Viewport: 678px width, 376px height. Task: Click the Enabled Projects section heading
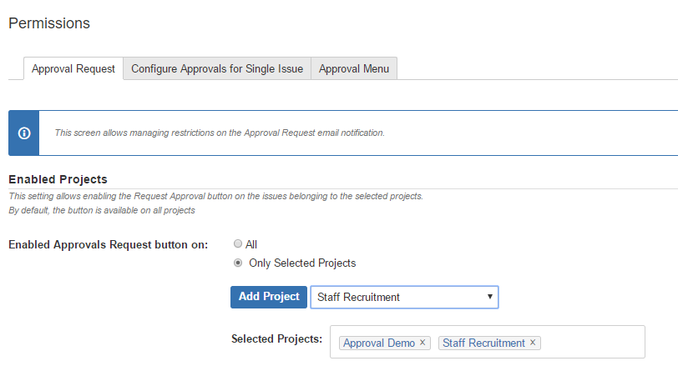[58, 179]
